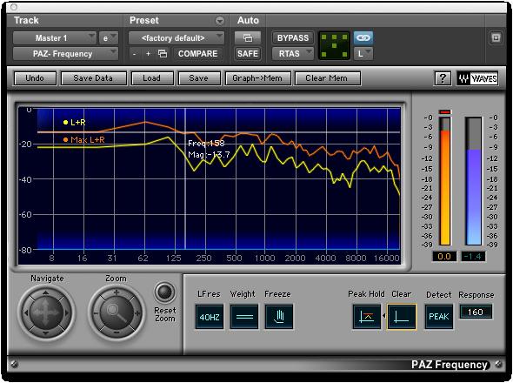This screenshot has width=513, height=383.
Task: Toggle the BYPASS button
Action: [x=293, y=38]
